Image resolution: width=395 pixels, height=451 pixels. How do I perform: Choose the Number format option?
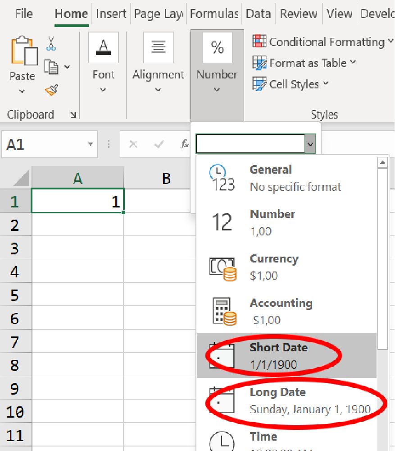click(x=287, y=223)
